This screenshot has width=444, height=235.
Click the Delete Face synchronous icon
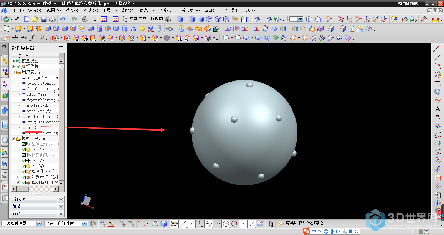[x=122, y=38]
